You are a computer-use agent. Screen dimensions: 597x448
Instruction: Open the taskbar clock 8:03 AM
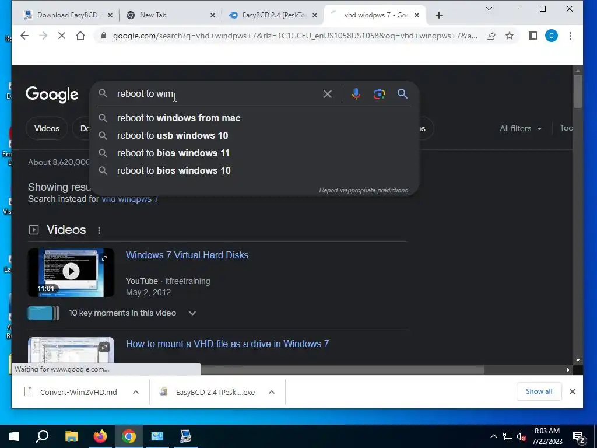coord(547,436)
